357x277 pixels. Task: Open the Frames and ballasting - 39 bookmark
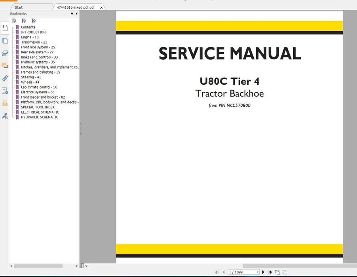tap(40, 72)
